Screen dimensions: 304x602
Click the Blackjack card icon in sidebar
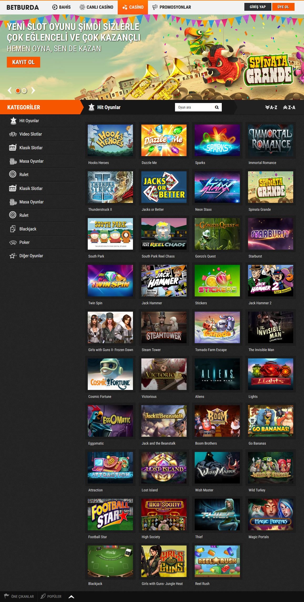coord(13,229)
